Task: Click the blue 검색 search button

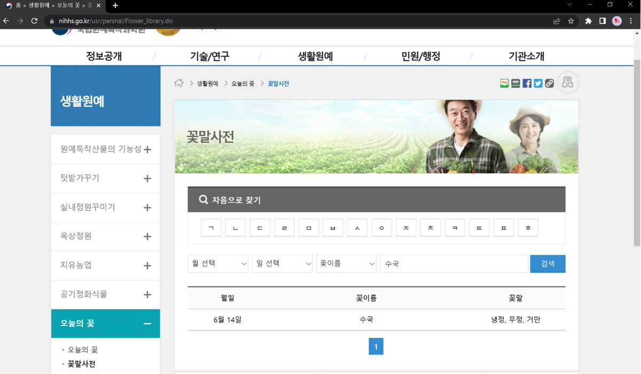Action: coord(548,264)
